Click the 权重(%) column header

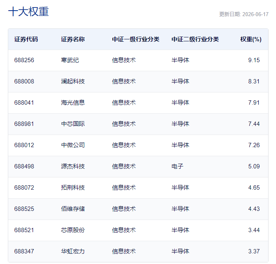tap(251, 39)
